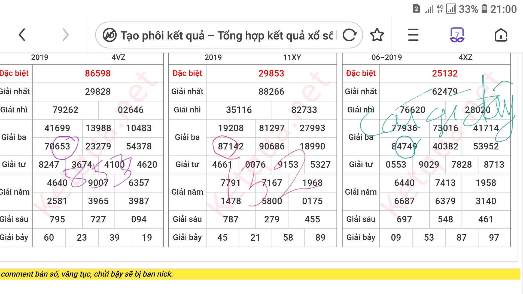Image resolution: width=523 pixels, height=294 pixels.
Task: Open the tab switcher showing 7 tabs
Action: pos(457,35)
